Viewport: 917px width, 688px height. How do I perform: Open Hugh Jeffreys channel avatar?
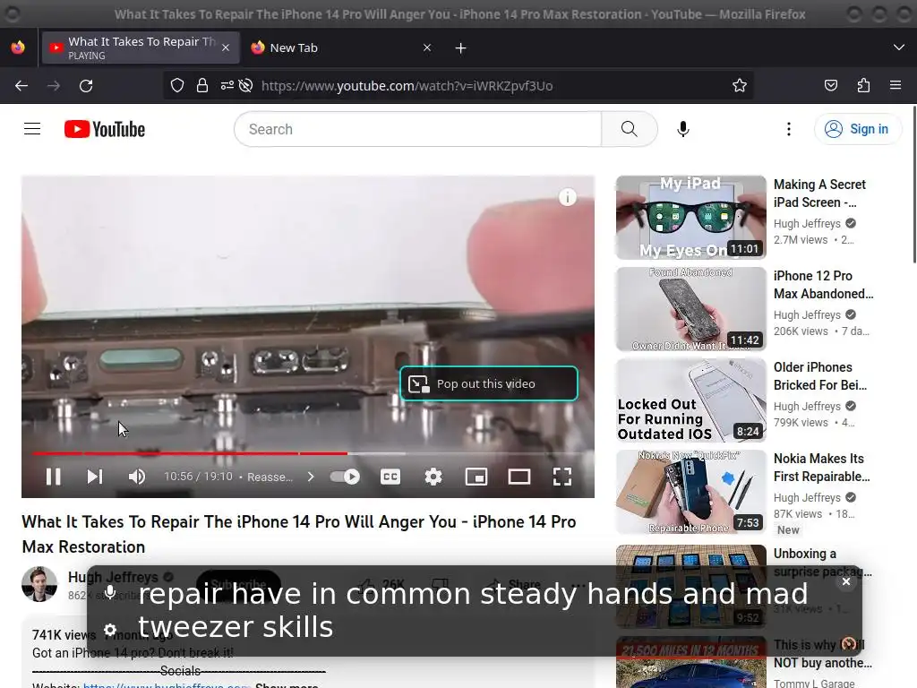pyautogui.click(x=39, y=584)
